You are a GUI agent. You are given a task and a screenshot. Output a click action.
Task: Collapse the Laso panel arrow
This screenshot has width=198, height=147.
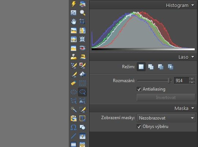point(193,57)
